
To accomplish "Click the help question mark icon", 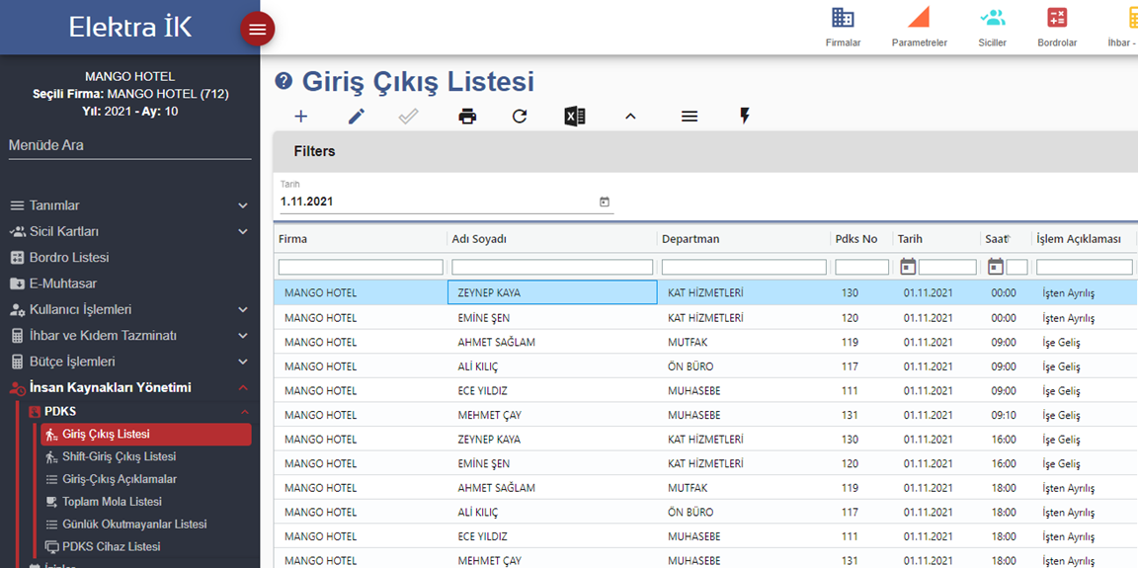I will [x=284, y=81].
